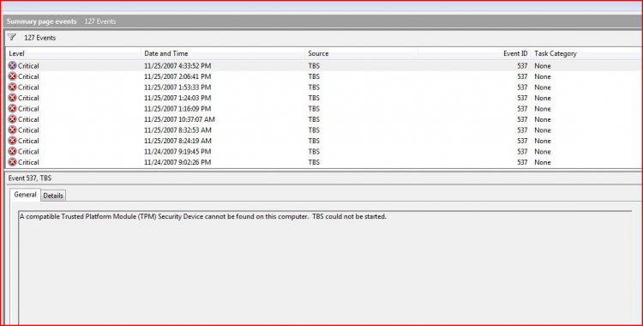Click the 127 Events filter count label

[x=39, y=38]
